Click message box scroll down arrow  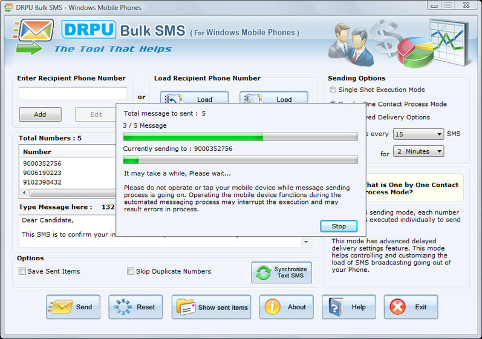coord(306,242)
